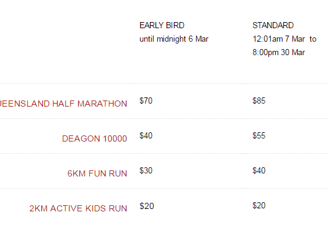Click the $85 standard half marathon price
Screen dimensions: 328x231
(x=259, y=100)
